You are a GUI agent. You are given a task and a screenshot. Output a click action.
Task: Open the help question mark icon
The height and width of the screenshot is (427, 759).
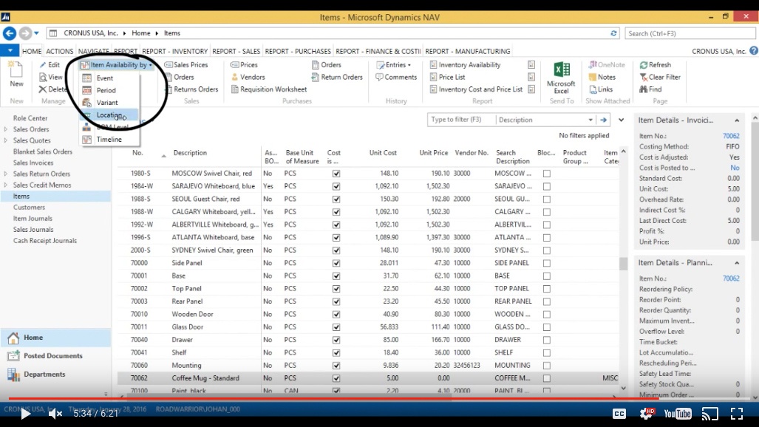pos(754,51)
